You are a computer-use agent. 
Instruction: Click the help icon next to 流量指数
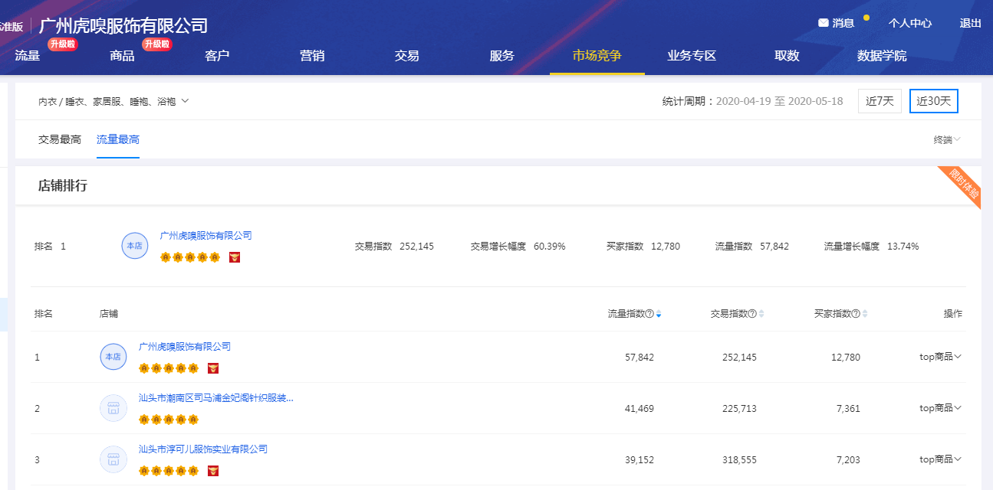click(x=649, y=314)
